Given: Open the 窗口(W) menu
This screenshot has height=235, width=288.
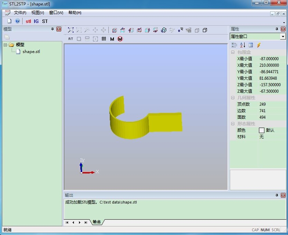Looking at the screenshot, I should [x=56, y=13].
